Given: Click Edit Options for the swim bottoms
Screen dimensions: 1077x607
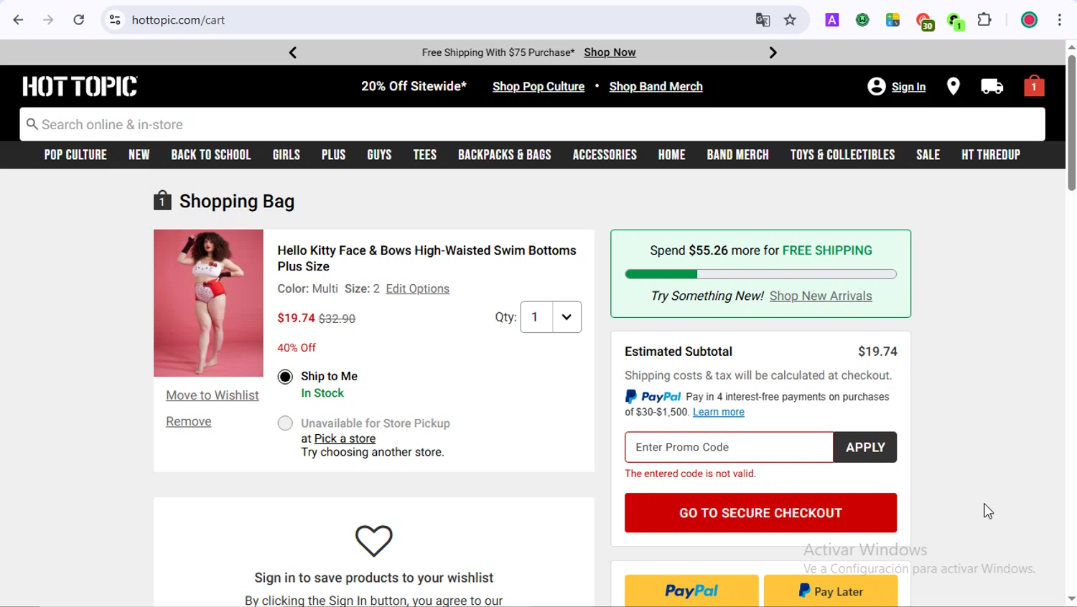Looking at the screenshot, I should pyautogui.click(x=417, y=288).
